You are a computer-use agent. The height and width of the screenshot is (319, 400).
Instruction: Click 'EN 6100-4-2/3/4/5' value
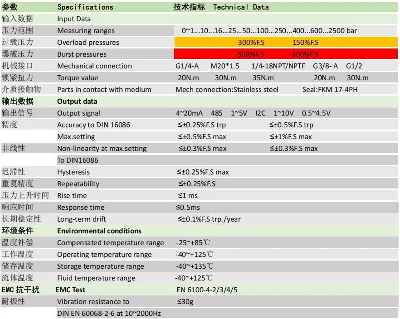point(207,290)
